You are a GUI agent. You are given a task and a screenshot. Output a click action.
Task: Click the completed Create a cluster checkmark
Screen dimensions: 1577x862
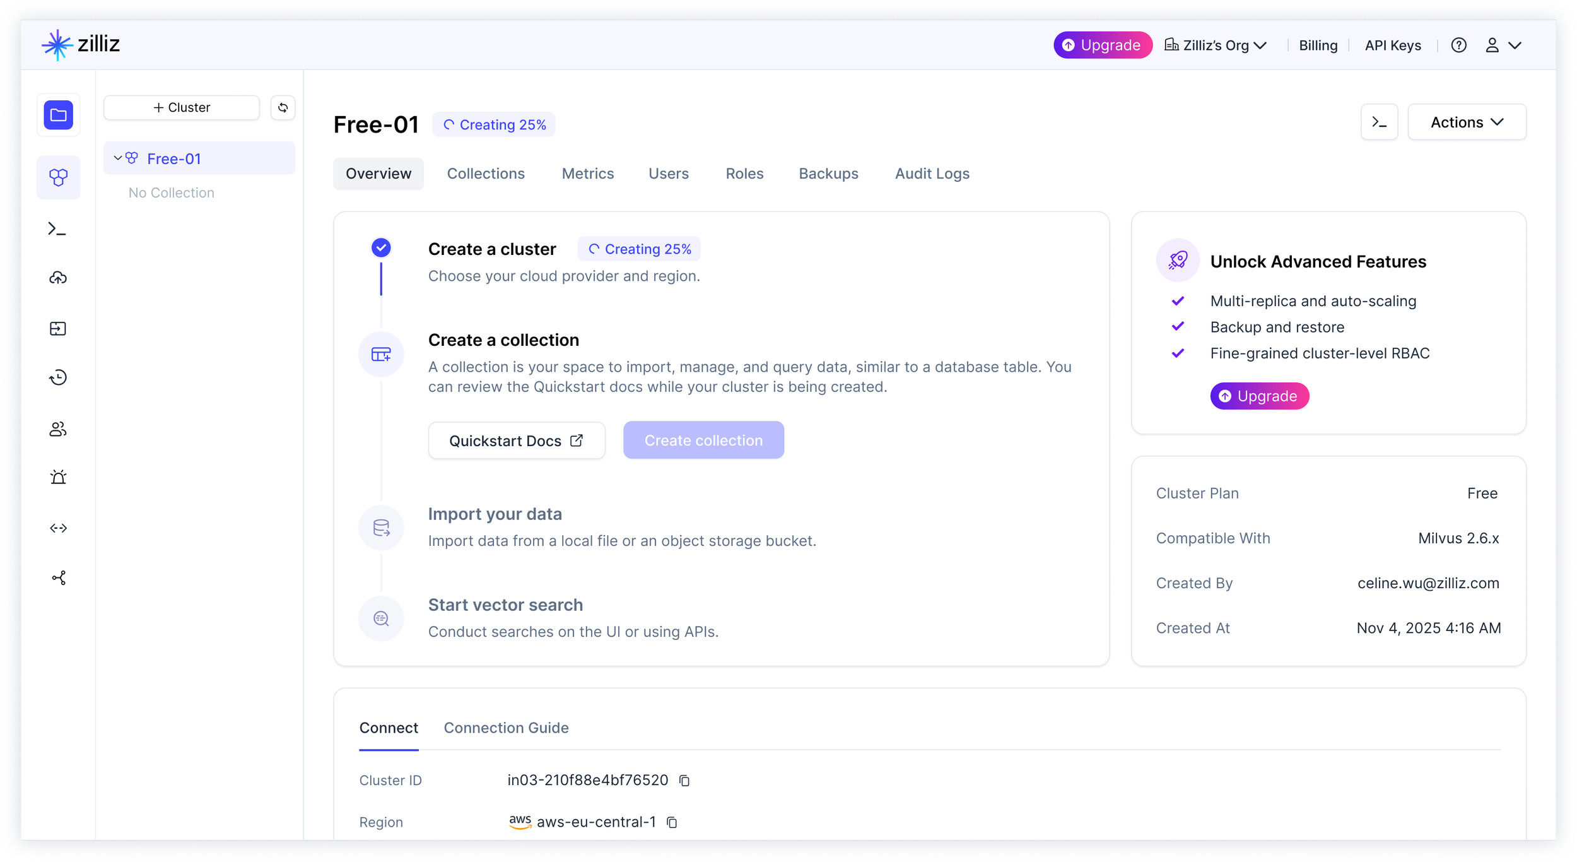coord(381,248)
